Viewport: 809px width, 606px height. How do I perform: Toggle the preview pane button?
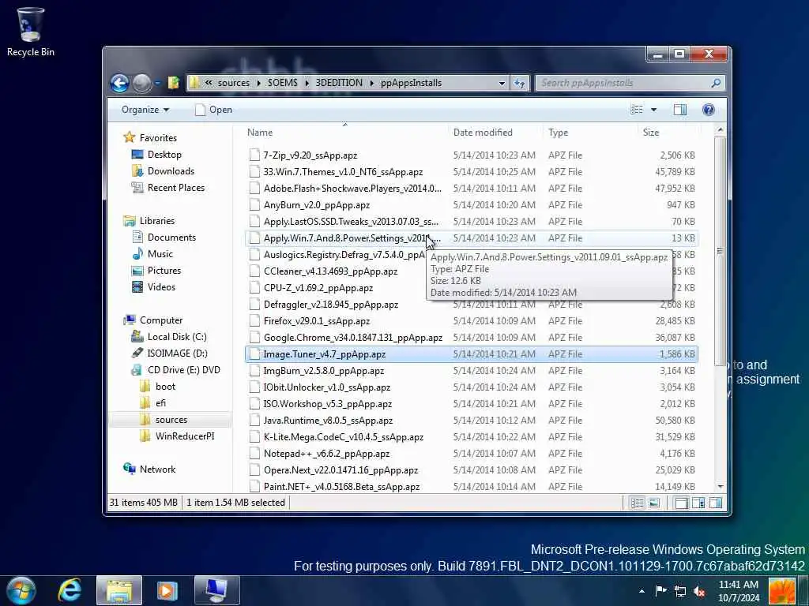point(680,109)
